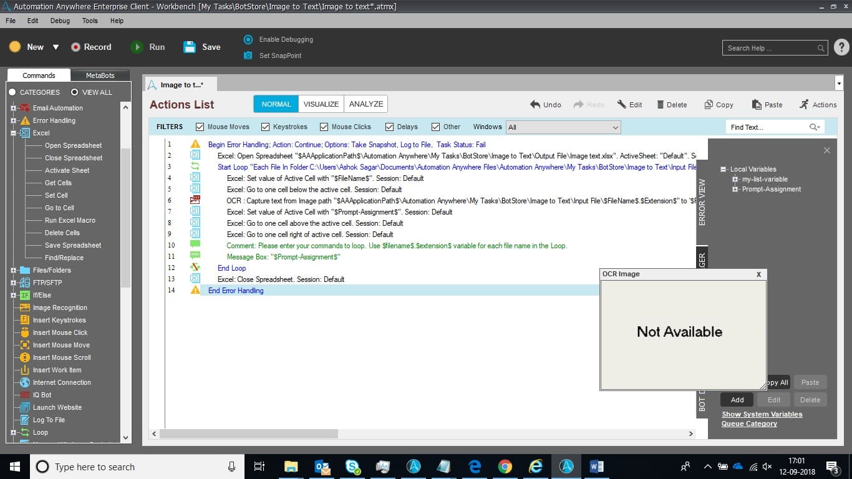Run the task with green Run icon

137,47
